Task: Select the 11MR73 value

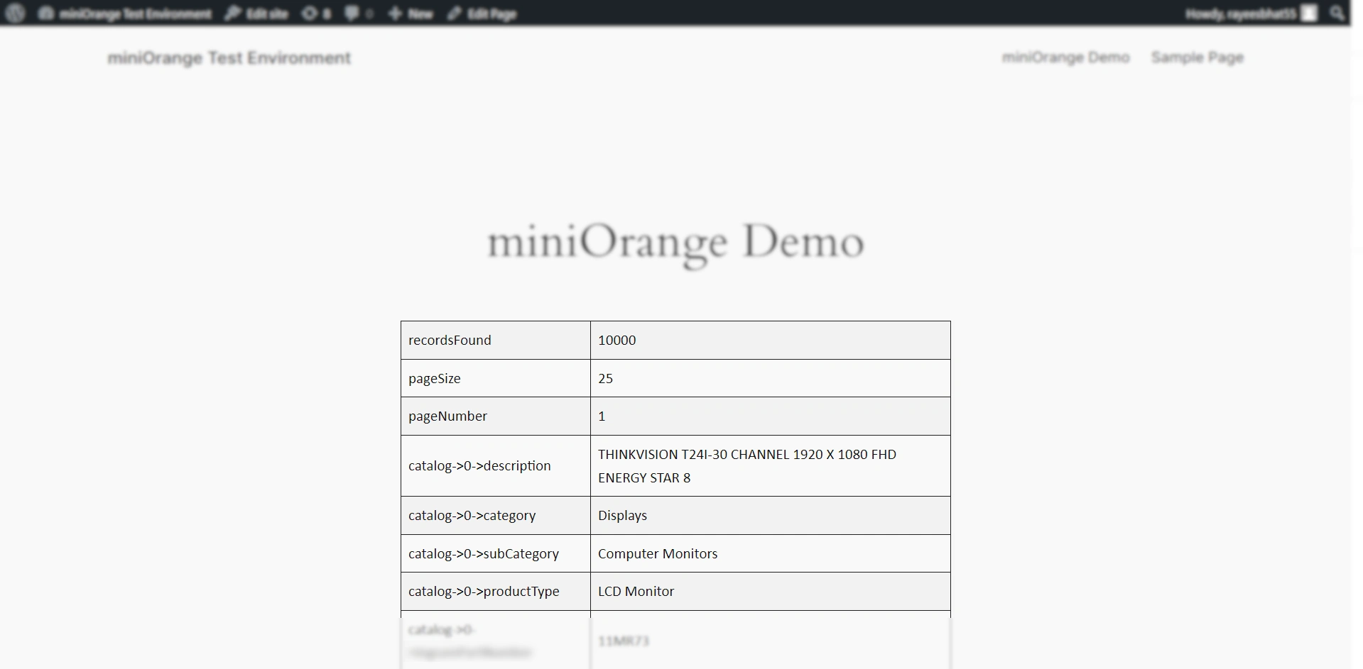Action: click(624, 641)
